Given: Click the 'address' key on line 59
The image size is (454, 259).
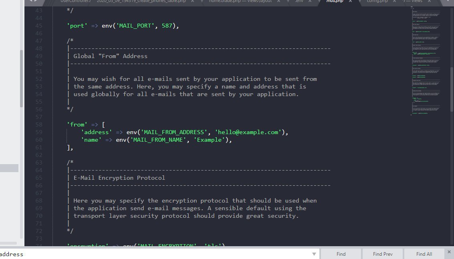Looking at the screenshot, I should point(97,132).
